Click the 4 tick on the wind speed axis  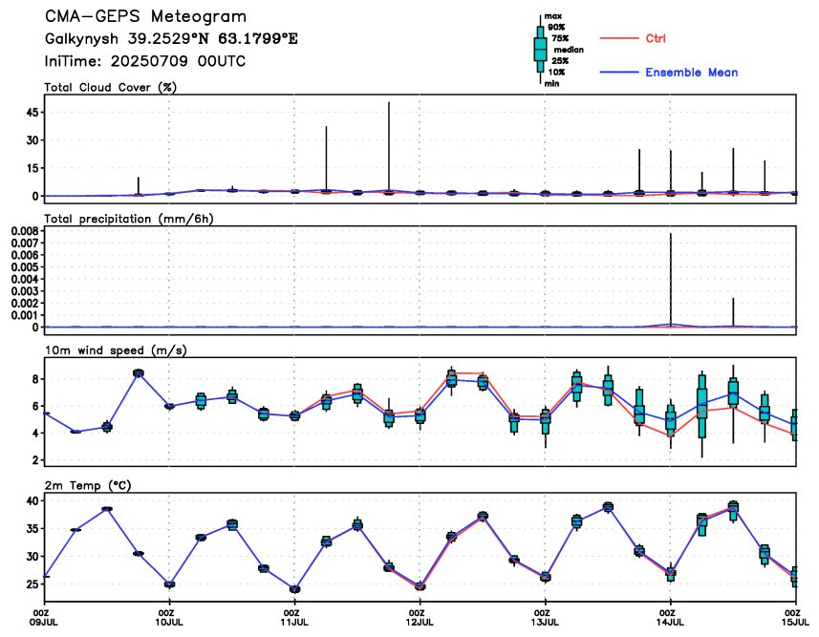(35, 433)
